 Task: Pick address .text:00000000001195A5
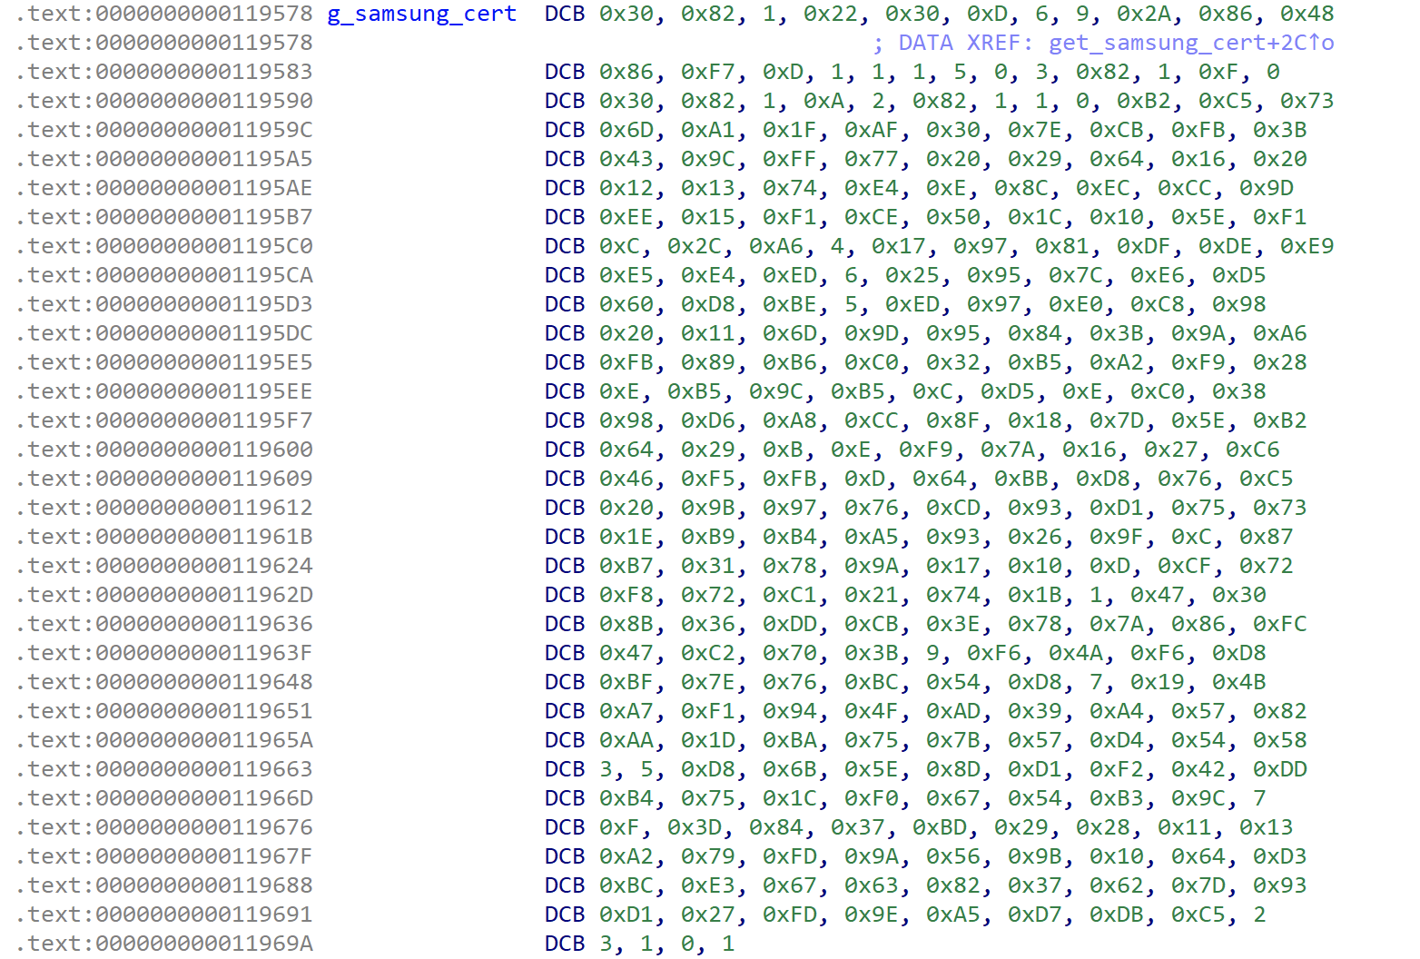pyautogui.click(x=164, y=159)
